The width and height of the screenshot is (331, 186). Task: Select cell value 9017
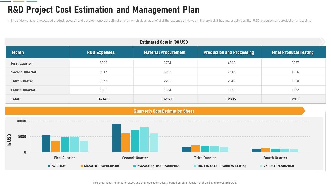pos(103,72)
